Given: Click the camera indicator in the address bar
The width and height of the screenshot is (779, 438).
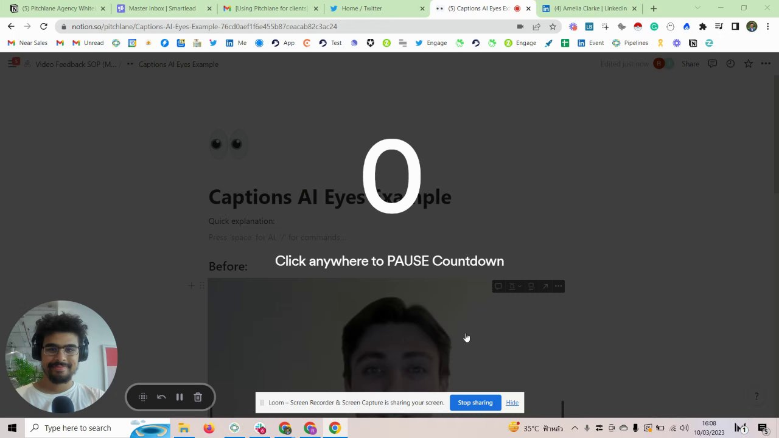Looking at the screenshot, I should [520, 27].
